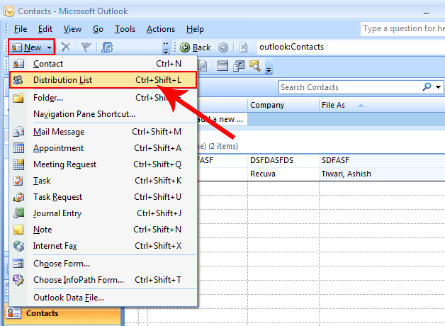The height and width of the screenshot is (326, 445).
Task: Select the Tiwari, Ashish contact
Action: pos(346,174)
